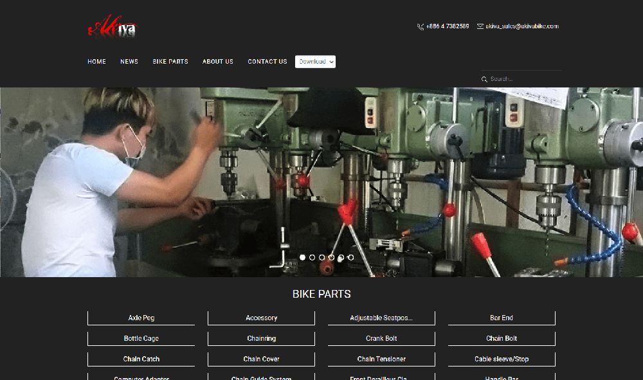
Task: Go to the NEWS page
Action: coord(129,62)
